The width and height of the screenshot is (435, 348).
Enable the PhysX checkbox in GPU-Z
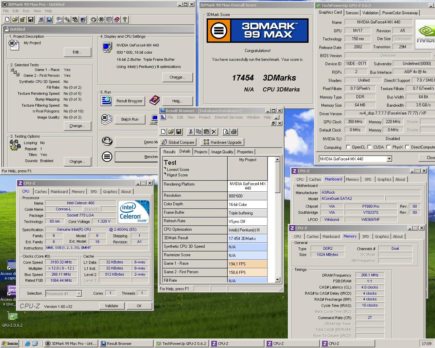pos(388,147)
